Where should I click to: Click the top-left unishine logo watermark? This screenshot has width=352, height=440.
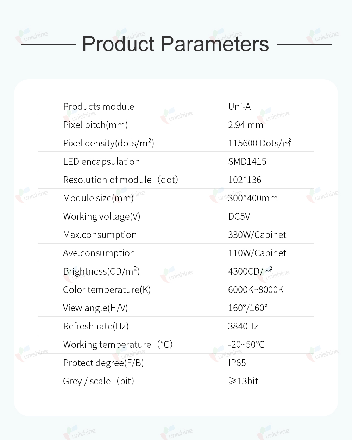[32, 36]
